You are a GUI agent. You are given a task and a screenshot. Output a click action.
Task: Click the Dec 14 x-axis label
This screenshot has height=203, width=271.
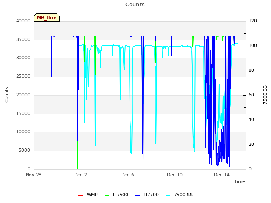(x=221, y=175)
